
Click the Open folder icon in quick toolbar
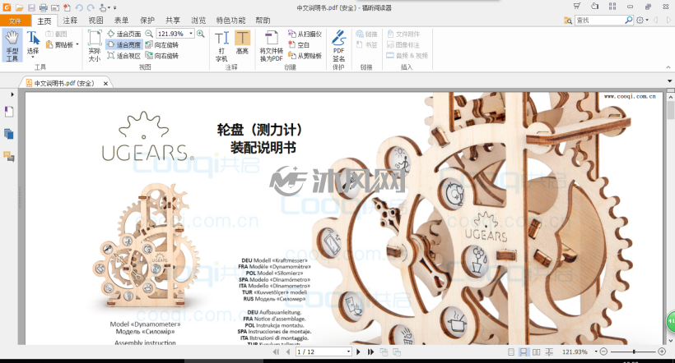[x=20, y=7]
